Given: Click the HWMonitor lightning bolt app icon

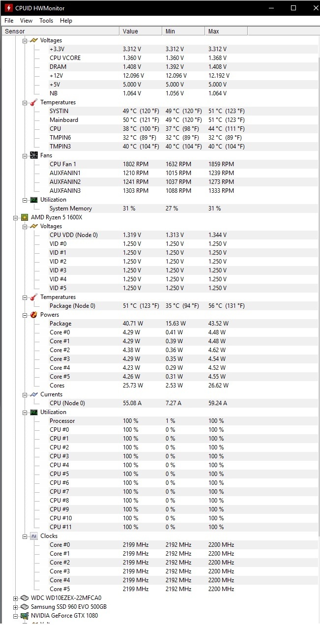Looking at the screenshot, I should pyautogui.click(x=8, y=8).
